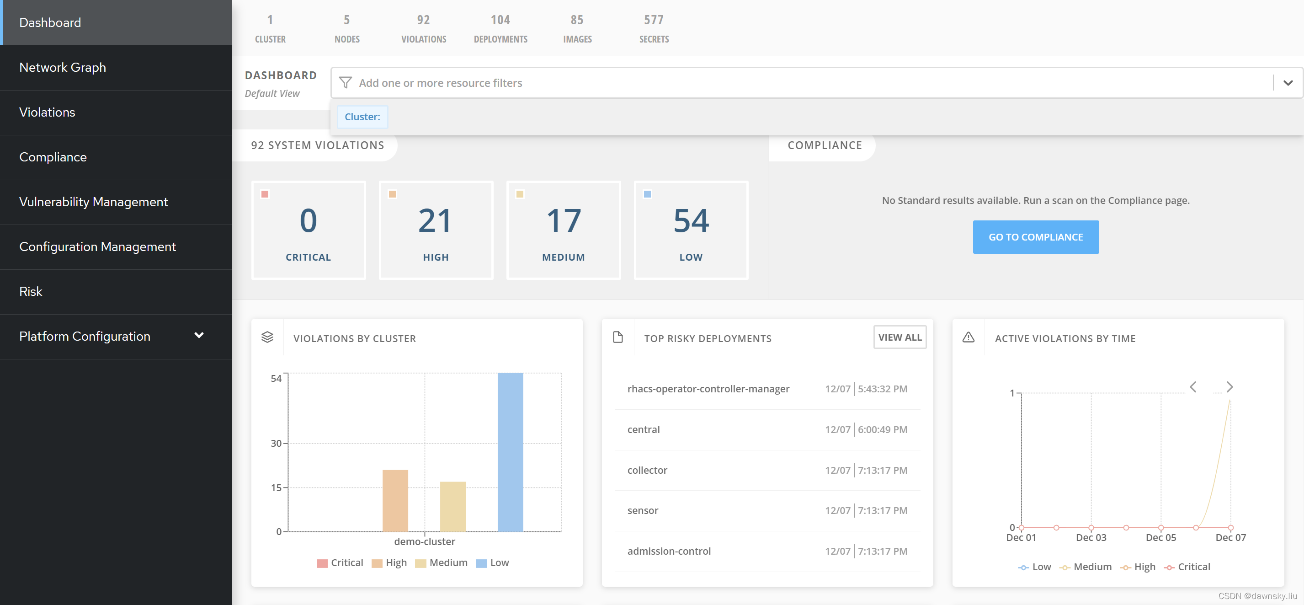This screenshot has height=605, width=1304.
Task: Click the 104 Deployments summary count
Action: (x=500, y=28)
